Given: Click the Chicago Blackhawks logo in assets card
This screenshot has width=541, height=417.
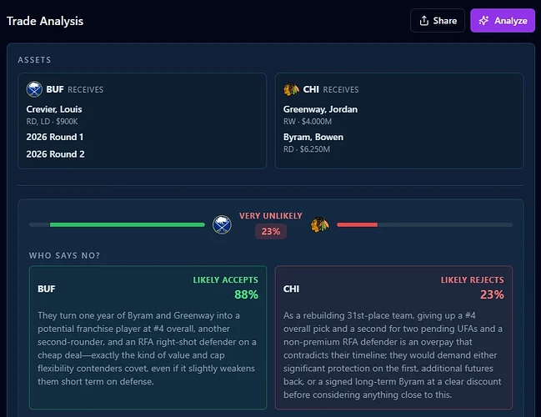Looking at the screenshot, I should (291, 89).
